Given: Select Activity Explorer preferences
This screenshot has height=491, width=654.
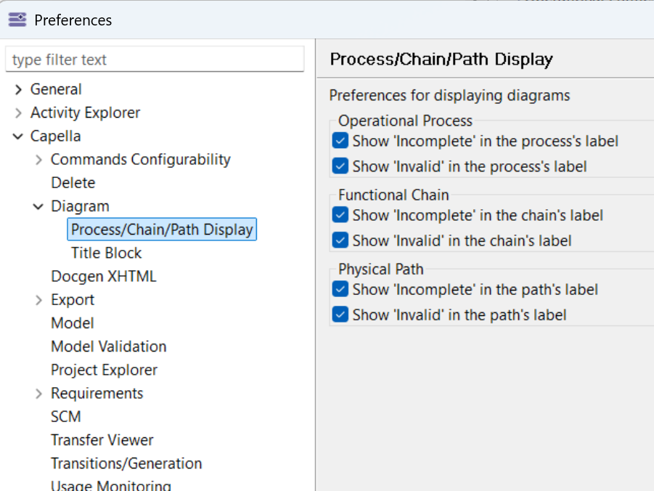Looking at the screenshot, I should pyautogui.click(x=85, y=113).
